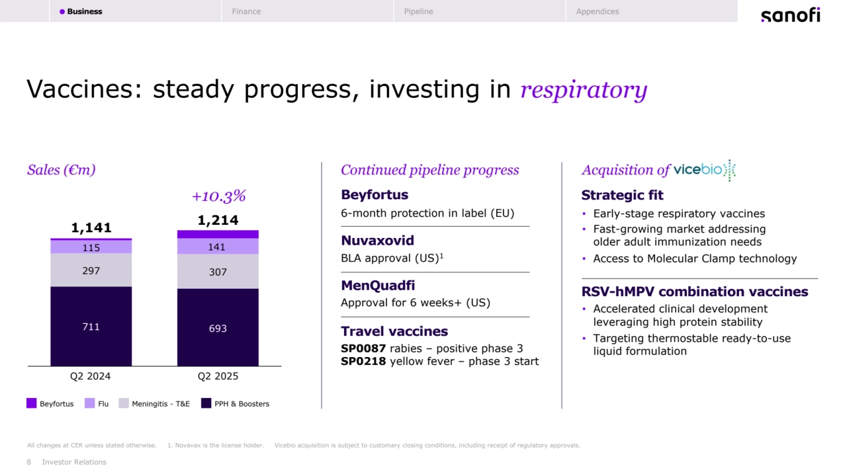Select the 307 Meningitis segment in Q2 2025
Viewport: 847px width, 476px height.
point(218,271)
